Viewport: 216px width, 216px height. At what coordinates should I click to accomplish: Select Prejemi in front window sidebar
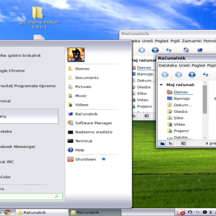[178, 131]
